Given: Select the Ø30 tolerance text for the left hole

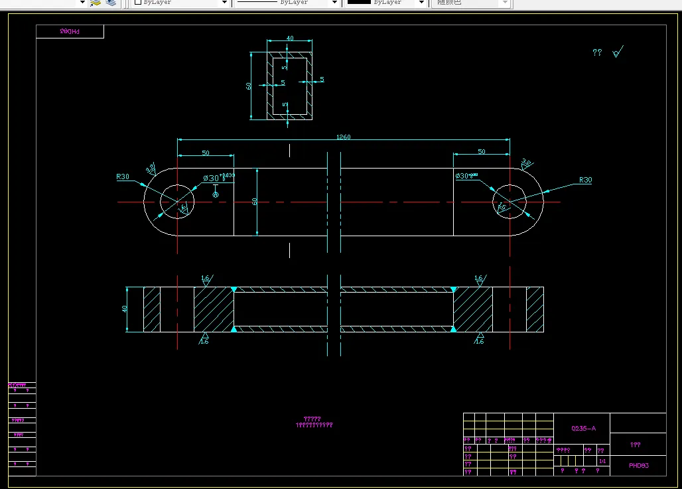Looking at the screenshot, I should click(219, 178).
